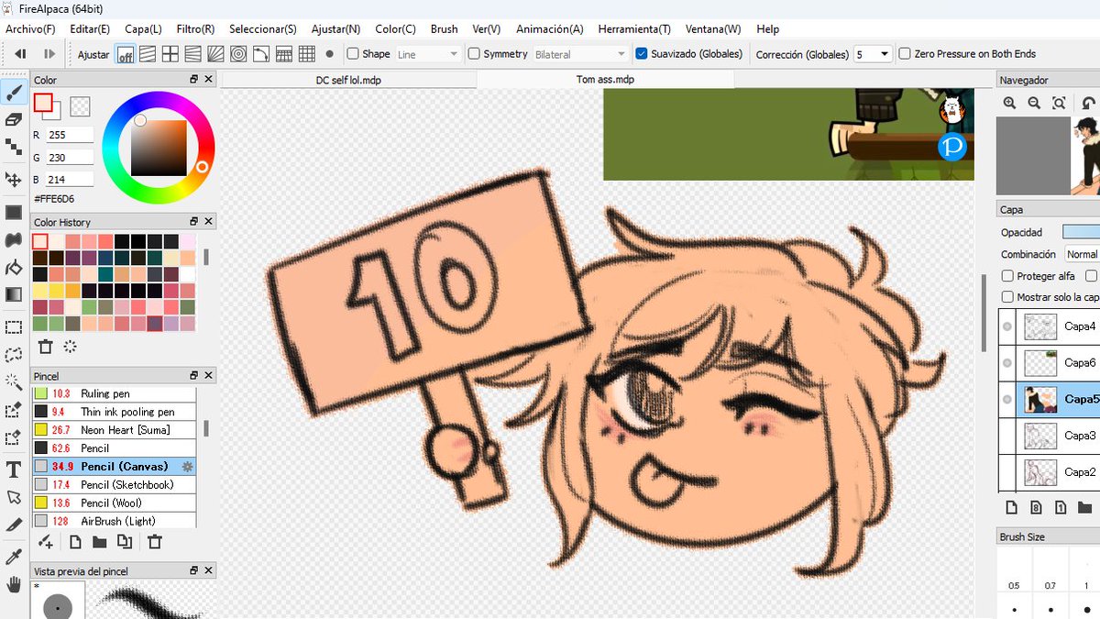Switch to Tom ass.mdp tab
The width and height of the screenshot is (1100, 619).
[605, 80]
